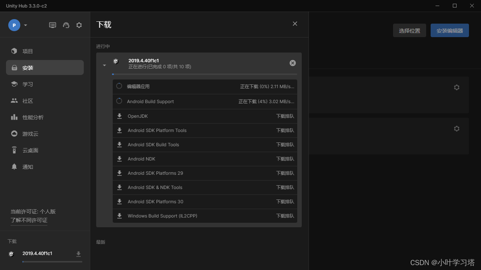Click 下载排队 status of OpenJDK row

285,116
